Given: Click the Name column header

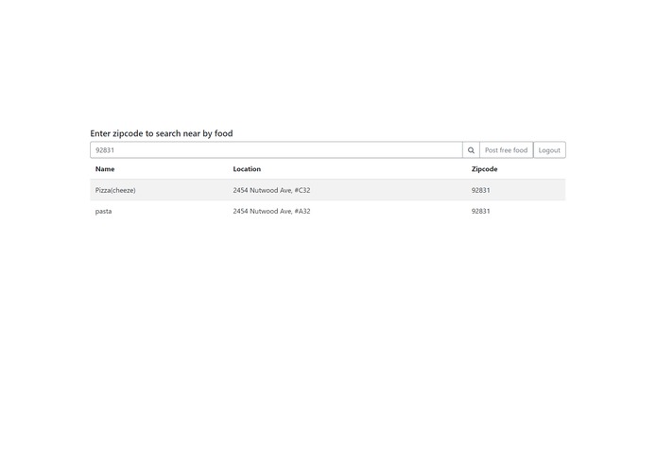Looking at the screenshot, I should click(105, 169).
